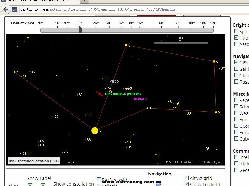Click the red GPS satellite icon

tap(99, 94)
